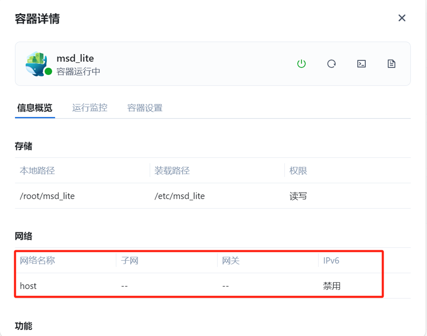Restart container via circular arrow icon
The width and height of the screenshot is (427, 336).
click(x=331, y=64)
